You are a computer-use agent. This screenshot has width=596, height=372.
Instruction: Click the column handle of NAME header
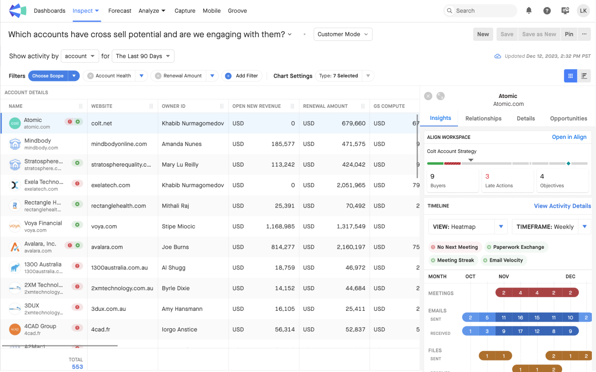point(81,106)
